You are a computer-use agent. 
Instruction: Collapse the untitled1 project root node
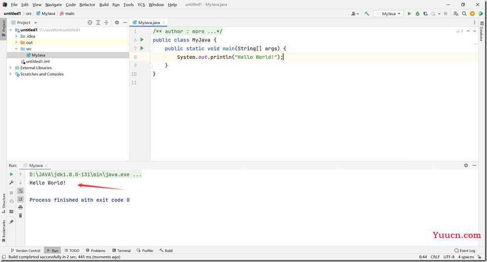pyautogui.click(x=11, y=30)
